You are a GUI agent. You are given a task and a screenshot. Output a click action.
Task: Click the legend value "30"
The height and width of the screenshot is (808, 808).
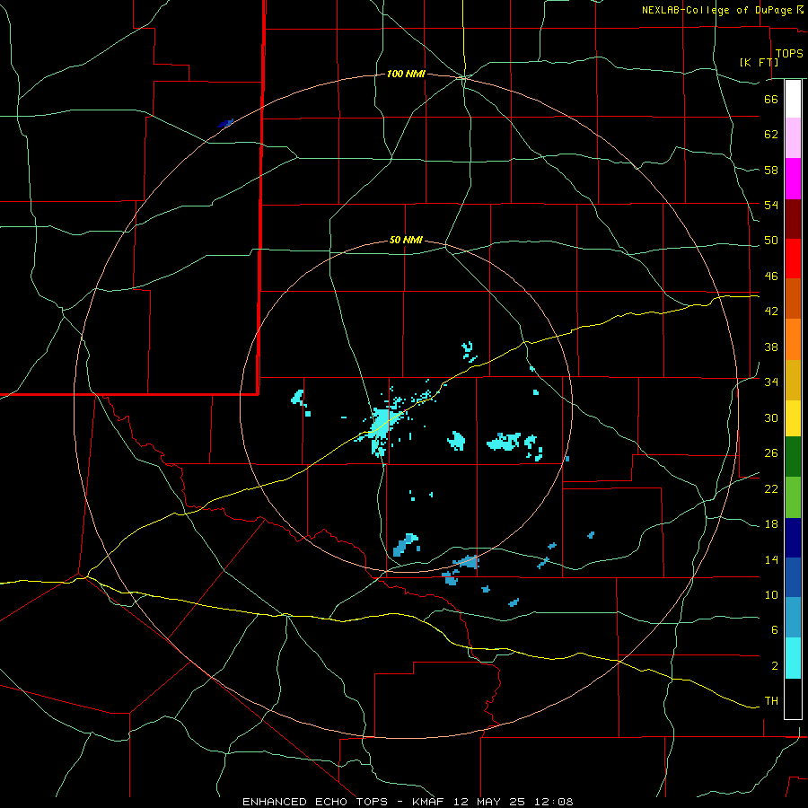click(x=771, y=417)
